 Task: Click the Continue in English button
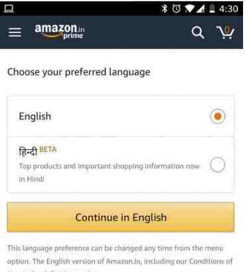121,217
